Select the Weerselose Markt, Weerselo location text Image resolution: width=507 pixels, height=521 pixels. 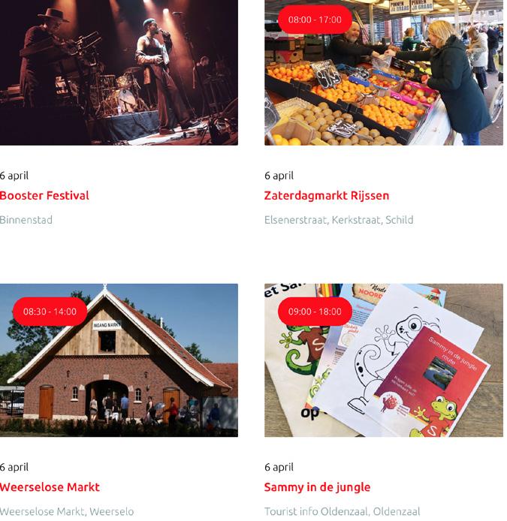(67, 511)
